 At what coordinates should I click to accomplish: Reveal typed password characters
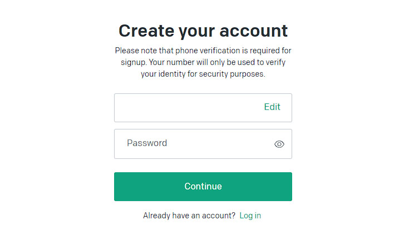(x=279, y=144)
